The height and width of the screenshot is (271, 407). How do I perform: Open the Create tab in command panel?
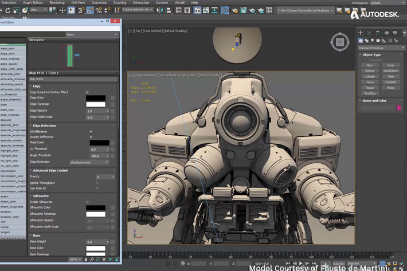coord(361,33)
